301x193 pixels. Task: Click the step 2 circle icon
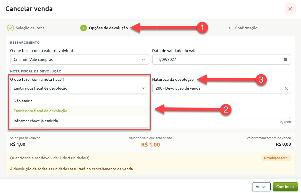[x=83, y=28]
